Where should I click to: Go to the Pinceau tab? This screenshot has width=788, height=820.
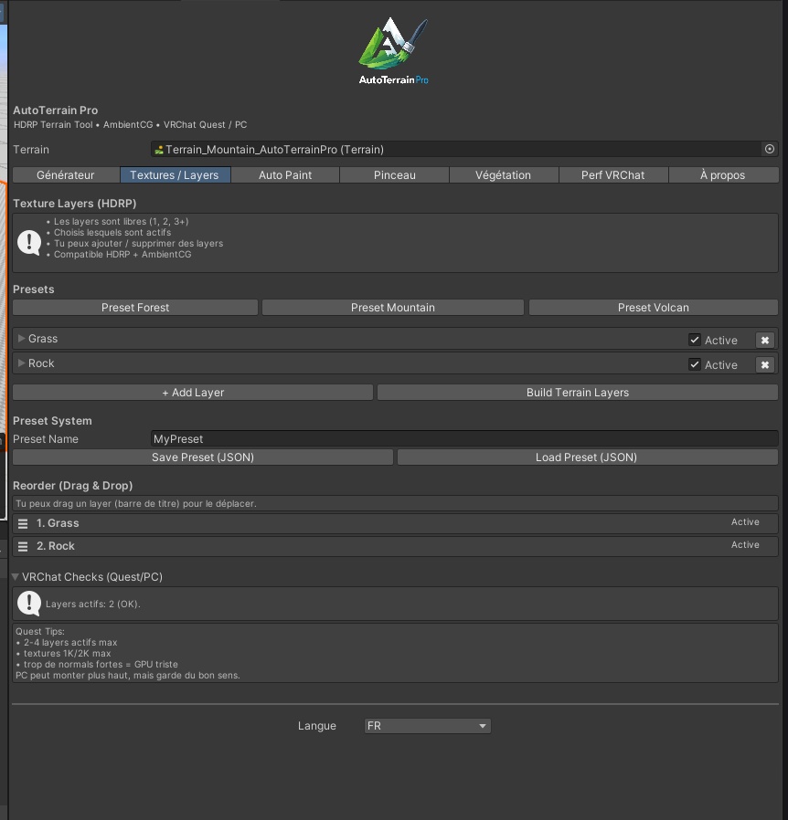point(394,175)
